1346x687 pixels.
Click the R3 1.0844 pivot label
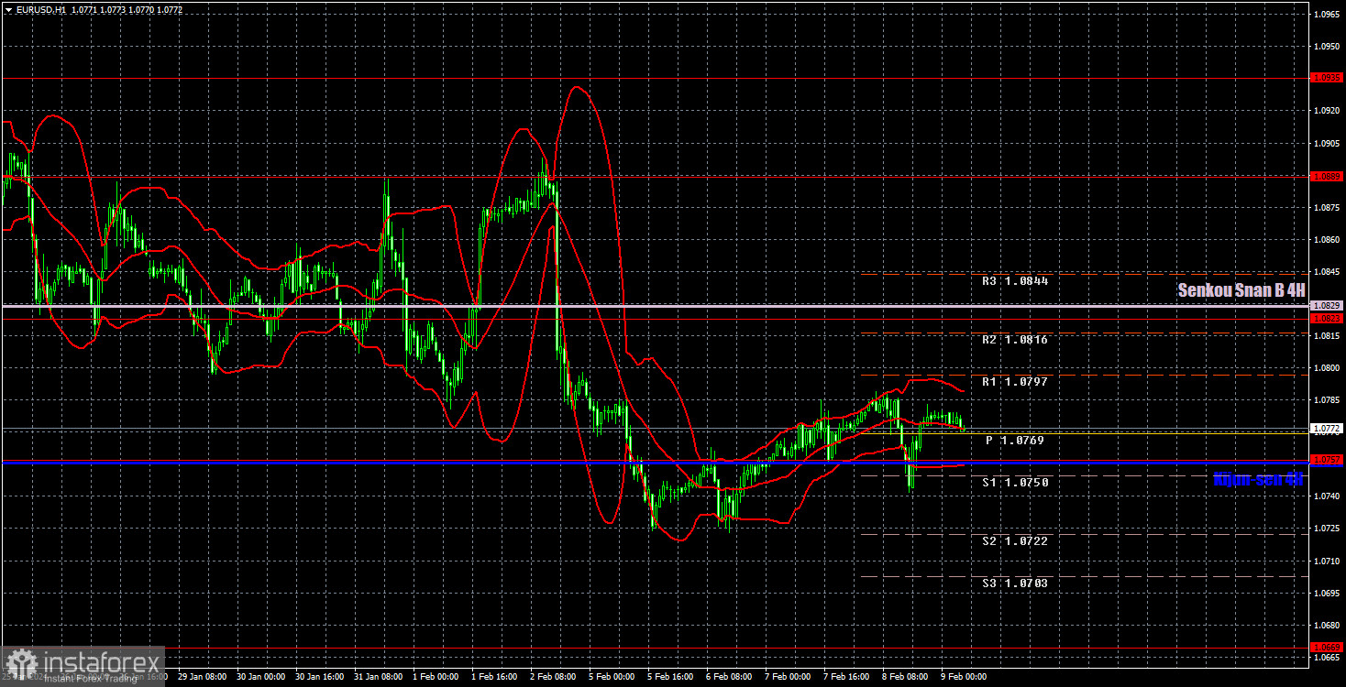[x=1015, y=281]
